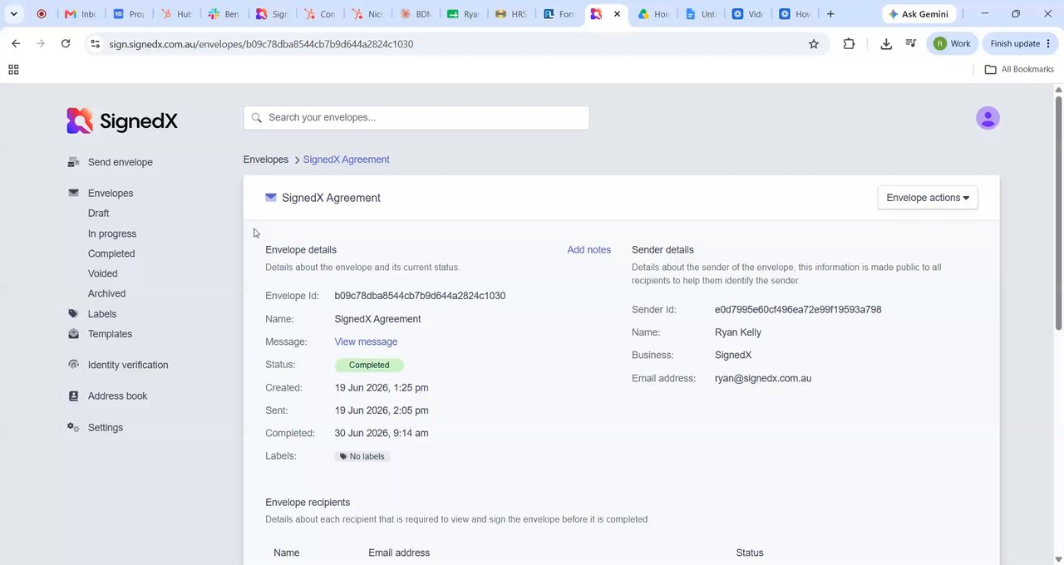Open the user profile avatar
The width and height of the screenshot is (1064, 565).
coord(988,118)
